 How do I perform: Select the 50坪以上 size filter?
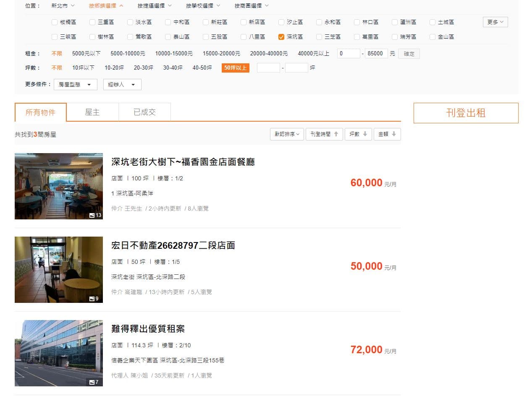coord(236,68)
